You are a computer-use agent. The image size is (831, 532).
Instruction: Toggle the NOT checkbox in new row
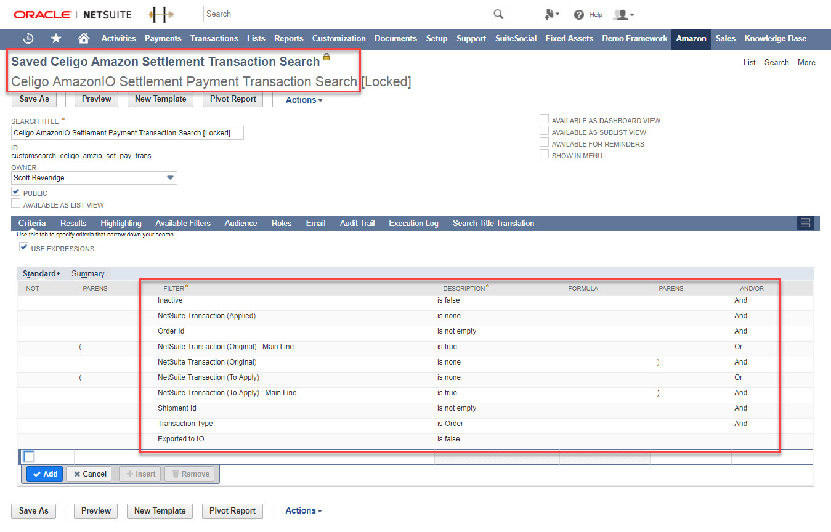click(x=29, y=457)
